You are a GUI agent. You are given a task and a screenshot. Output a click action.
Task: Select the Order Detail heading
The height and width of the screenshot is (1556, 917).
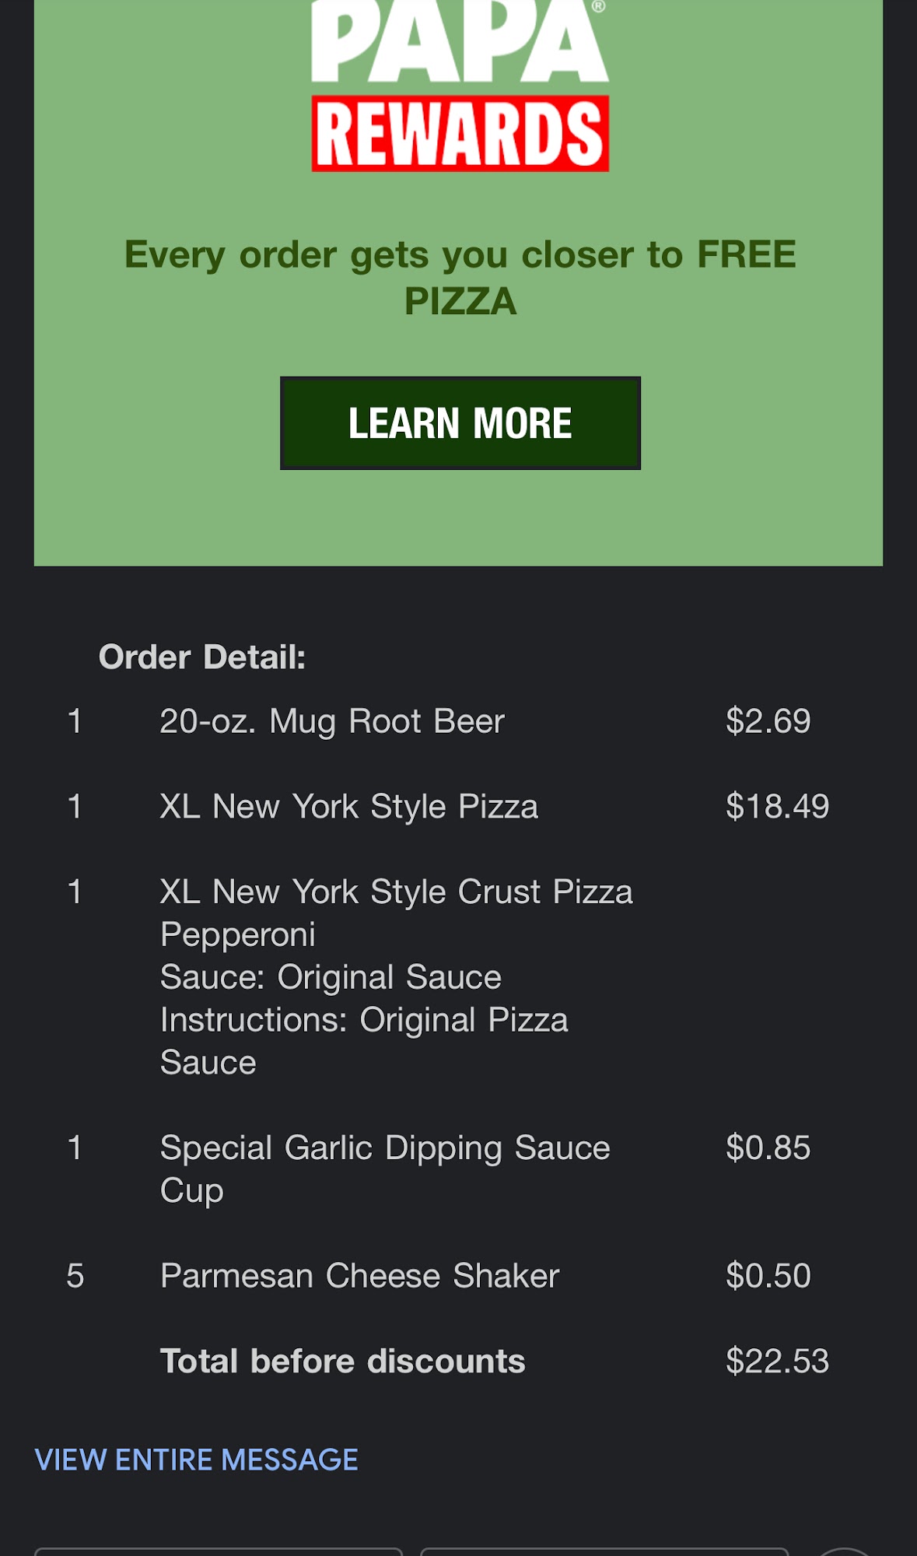203,656
